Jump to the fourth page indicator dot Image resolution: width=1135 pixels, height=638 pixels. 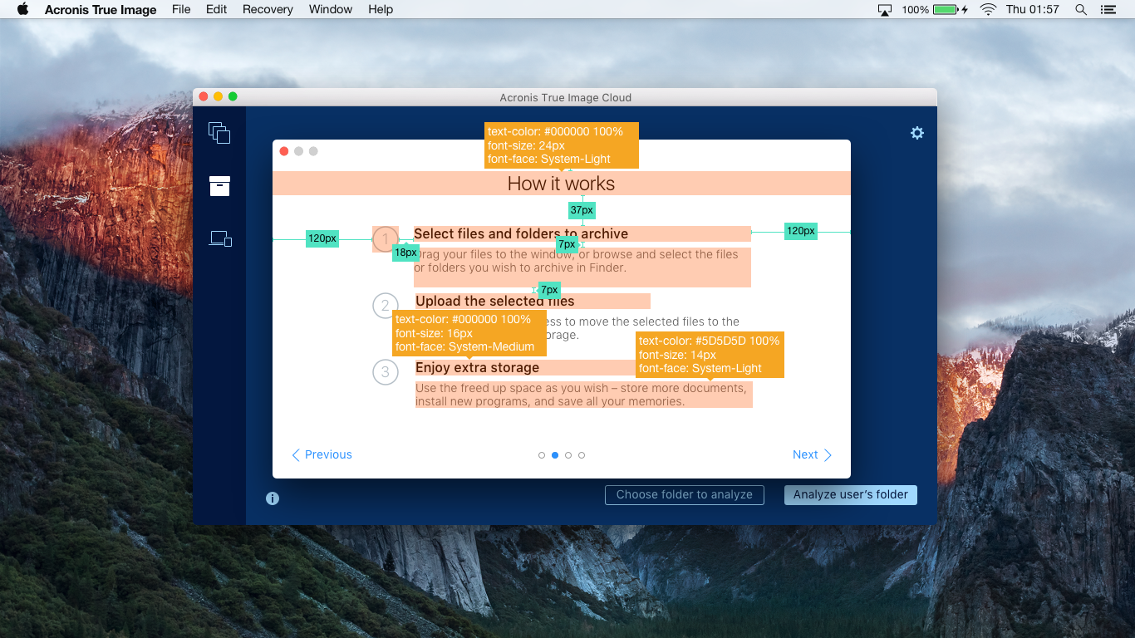[x=582, y=455]
